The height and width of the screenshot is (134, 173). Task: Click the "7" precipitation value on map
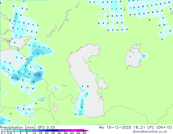coord(40,75)
